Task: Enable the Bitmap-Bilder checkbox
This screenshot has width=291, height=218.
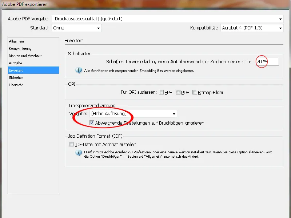Action: point(195,92)
